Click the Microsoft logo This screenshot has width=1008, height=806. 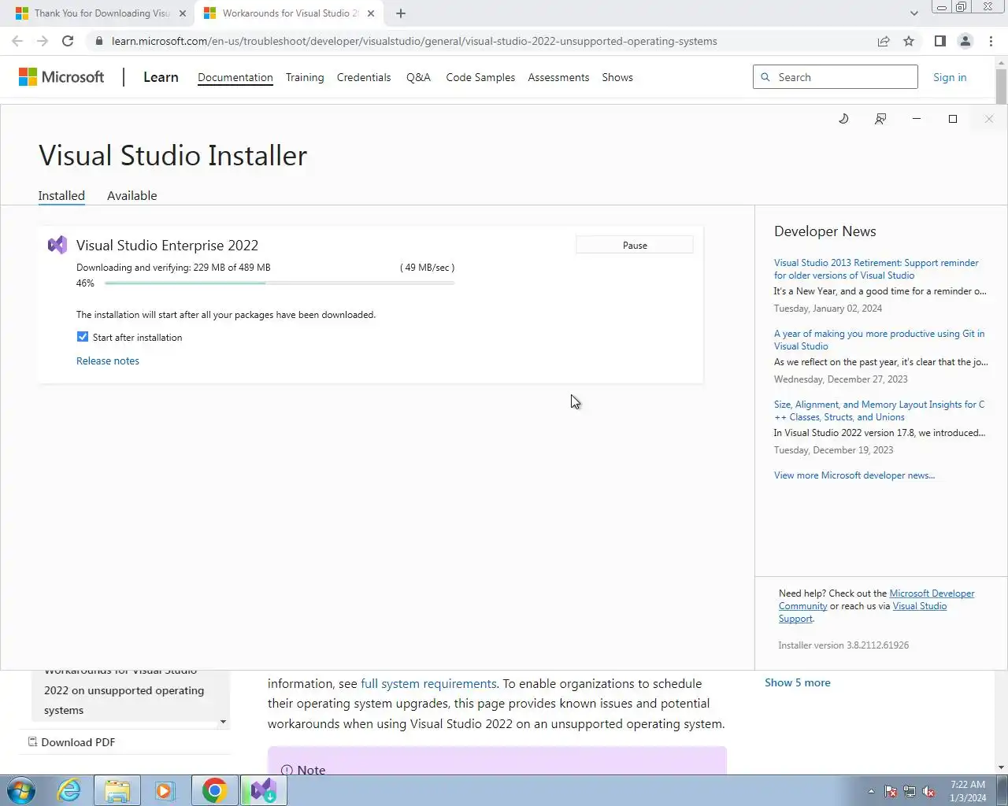click(x=61, y=77)
